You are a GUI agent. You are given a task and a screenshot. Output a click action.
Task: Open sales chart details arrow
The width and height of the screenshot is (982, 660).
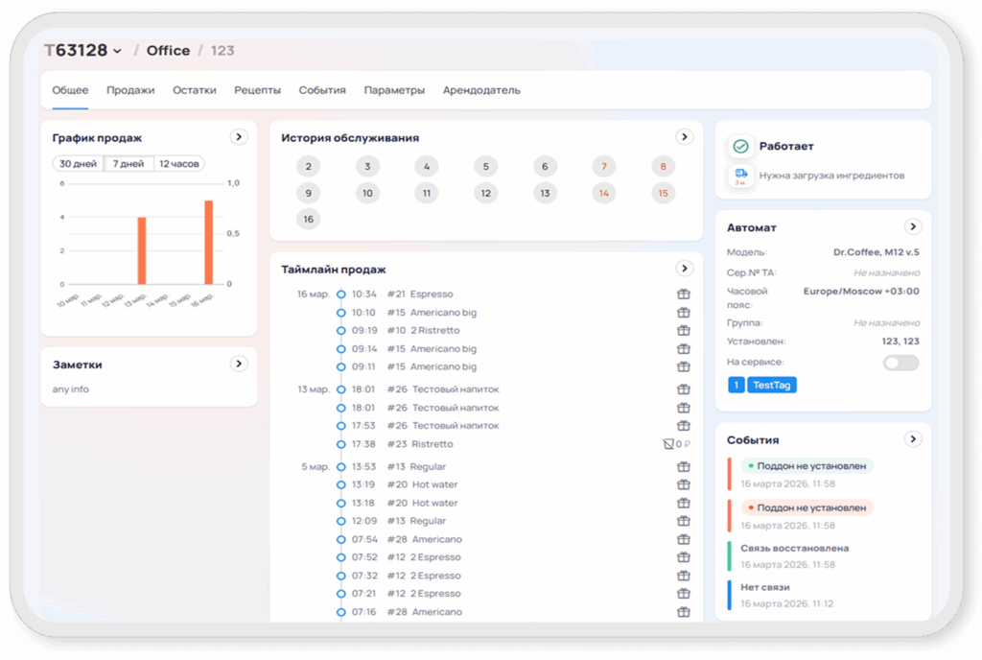point(239,137)
